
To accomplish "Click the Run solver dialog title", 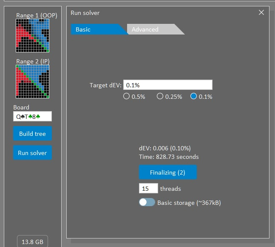I will 85,13.
